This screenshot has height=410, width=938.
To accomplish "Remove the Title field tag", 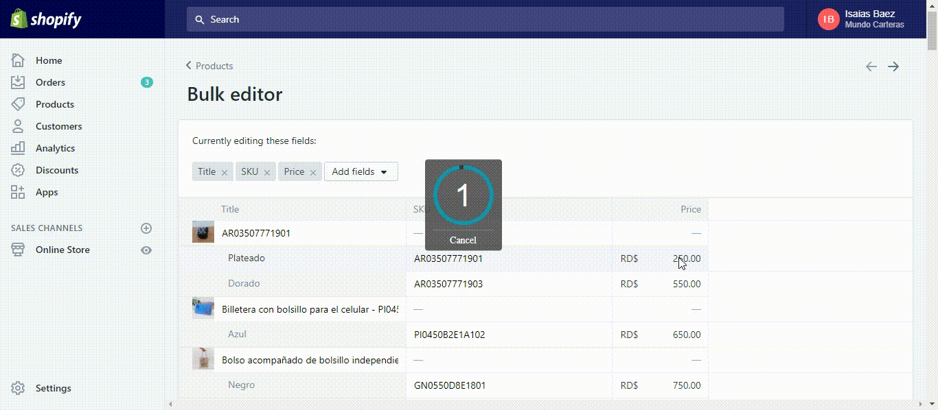I will click(224, 173).
